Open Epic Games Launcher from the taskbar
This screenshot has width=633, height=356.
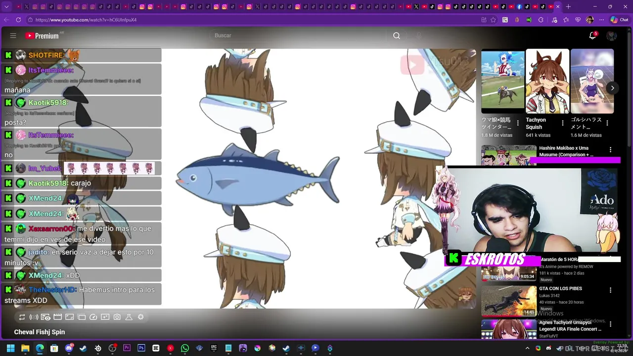[x=214, y=348]
